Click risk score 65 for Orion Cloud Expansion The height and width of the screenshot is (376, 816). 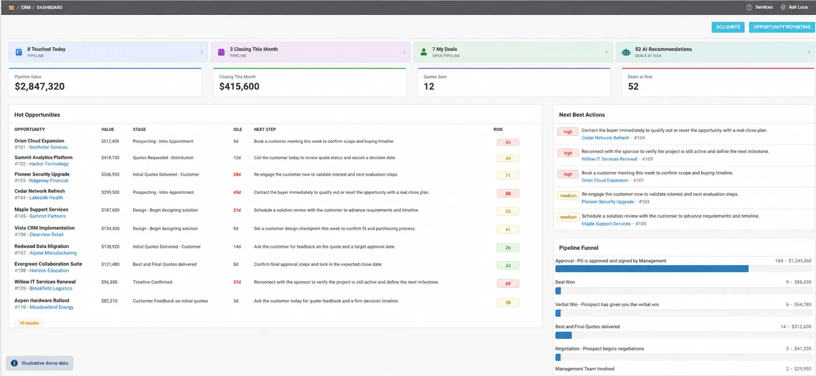pos(508,142)
